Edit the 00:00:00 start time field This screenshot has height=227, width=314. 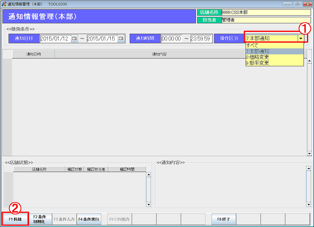click(171, 39)
